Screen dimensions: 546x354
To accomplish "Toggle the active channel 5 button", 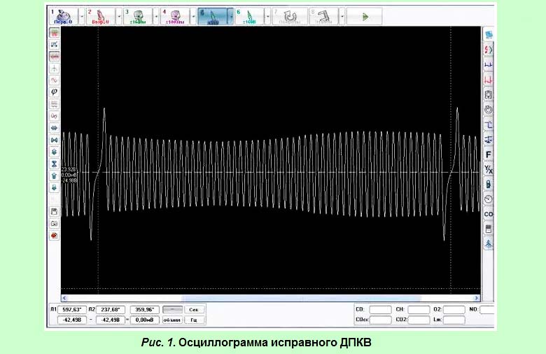I will click(212, 15).
